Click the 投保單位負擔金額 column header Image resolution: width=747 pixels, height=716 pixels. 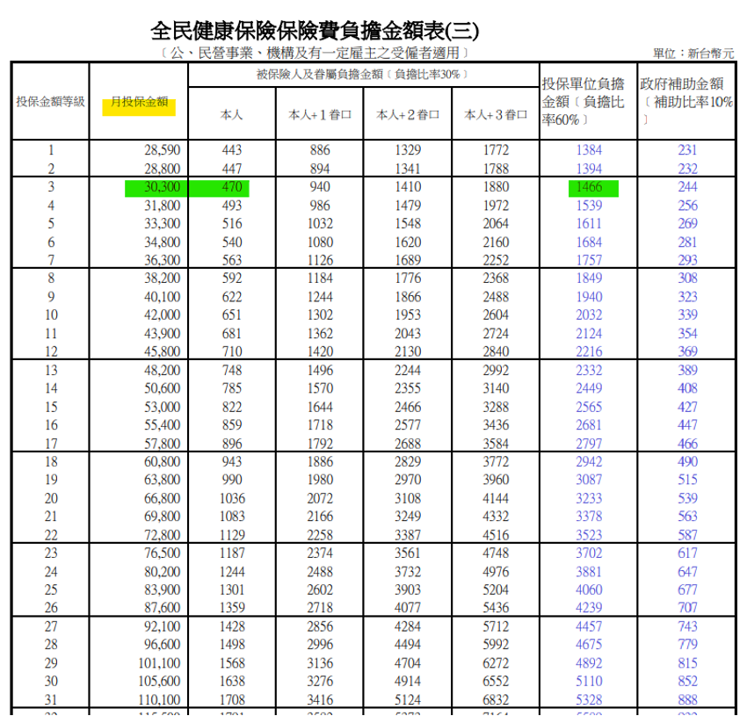[x=584, y=101]
